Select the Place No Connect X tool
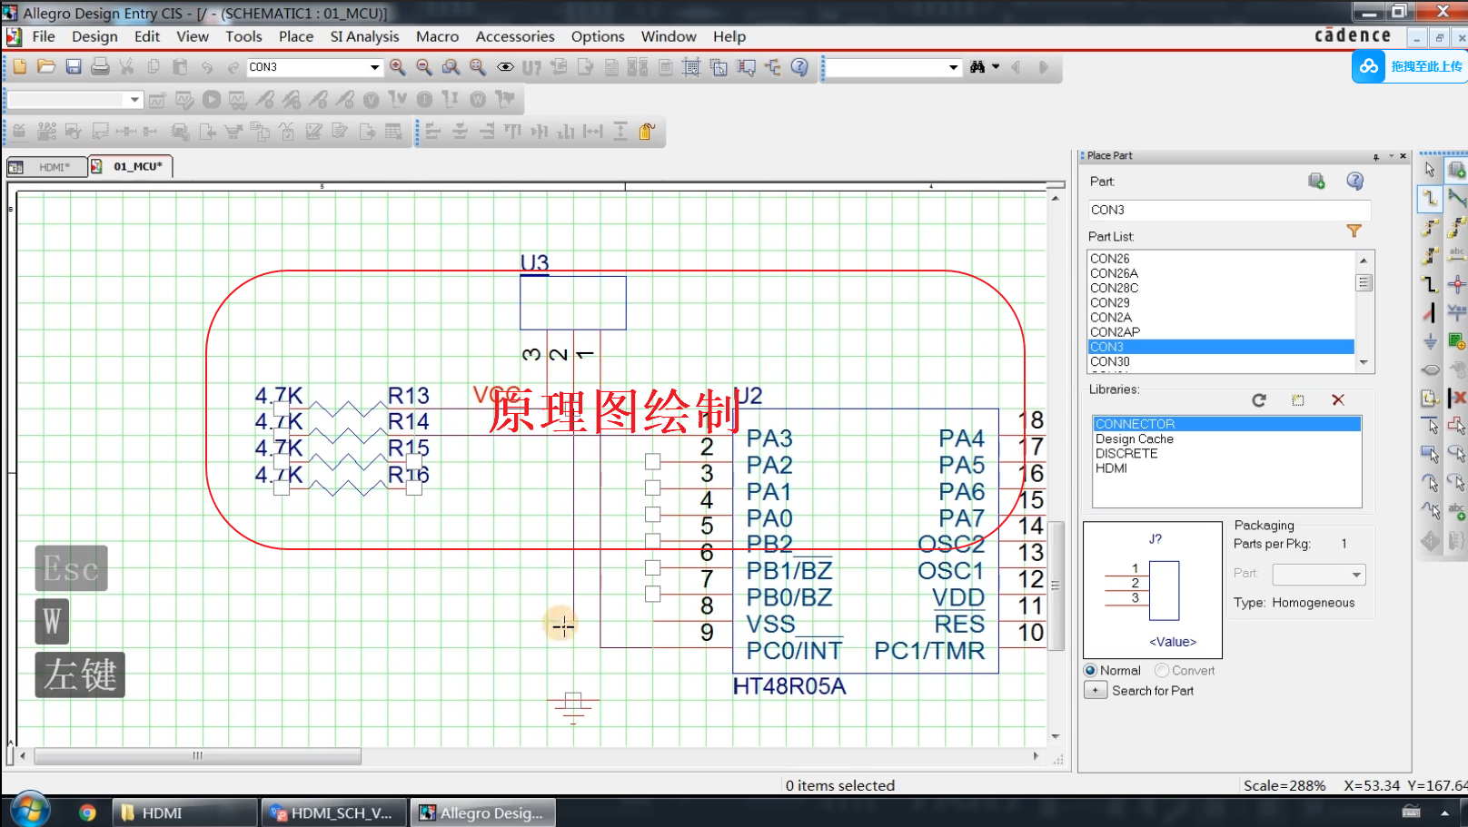The width and height of the screenshot is (1468, 827). [1457, 398]
